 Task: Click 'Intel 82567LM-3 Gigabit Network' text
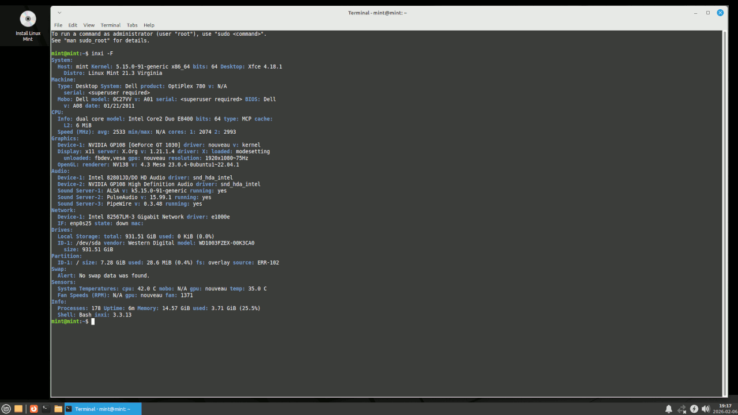coord(136,217)
